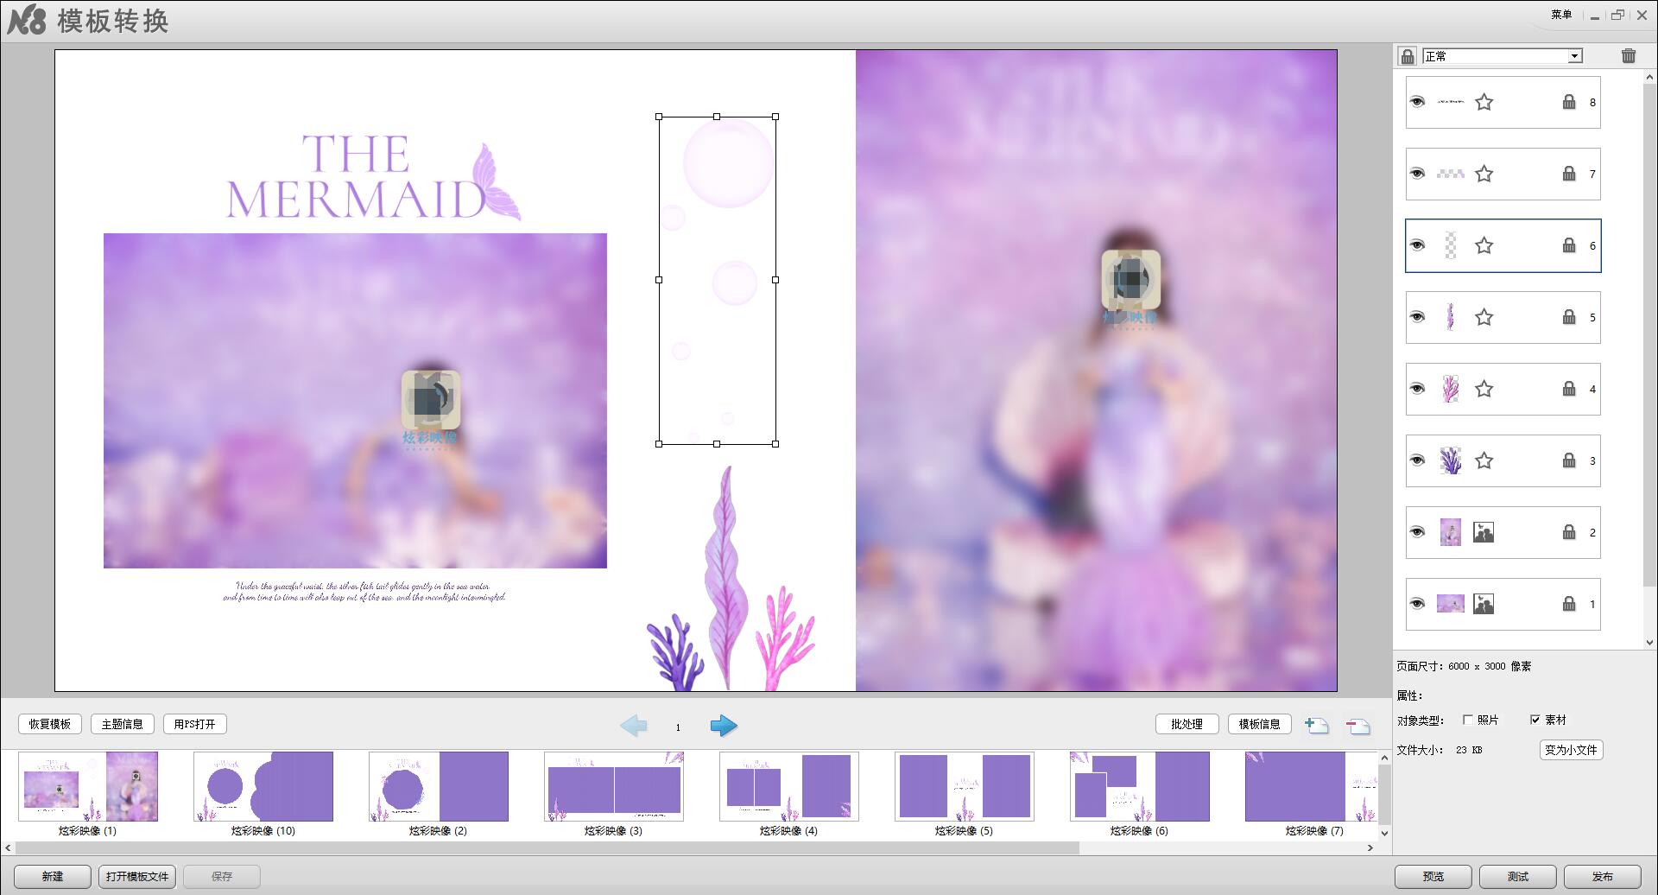The height and width of the screenshot is (895, 1658).
Task: Go to previous page with left arrow
Action: pyautogui.click(x=634, y=726)
